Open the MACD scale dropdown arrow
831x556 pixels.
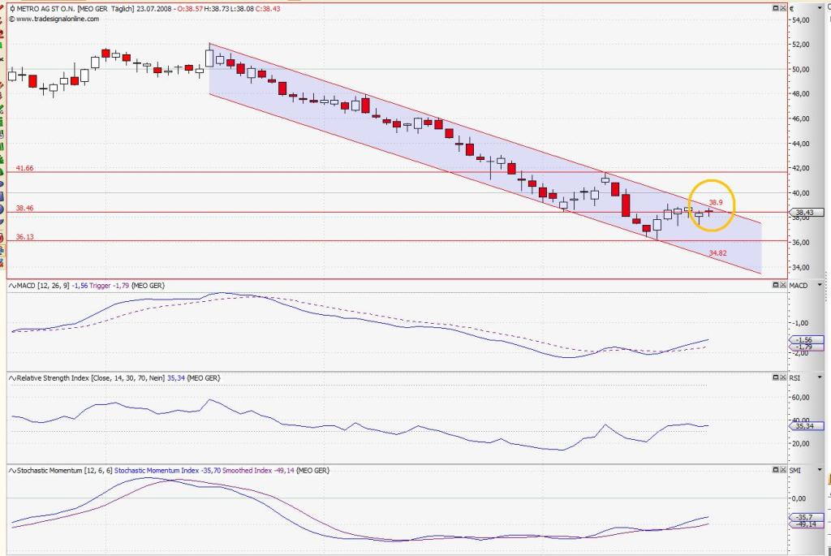click(820, 285)
